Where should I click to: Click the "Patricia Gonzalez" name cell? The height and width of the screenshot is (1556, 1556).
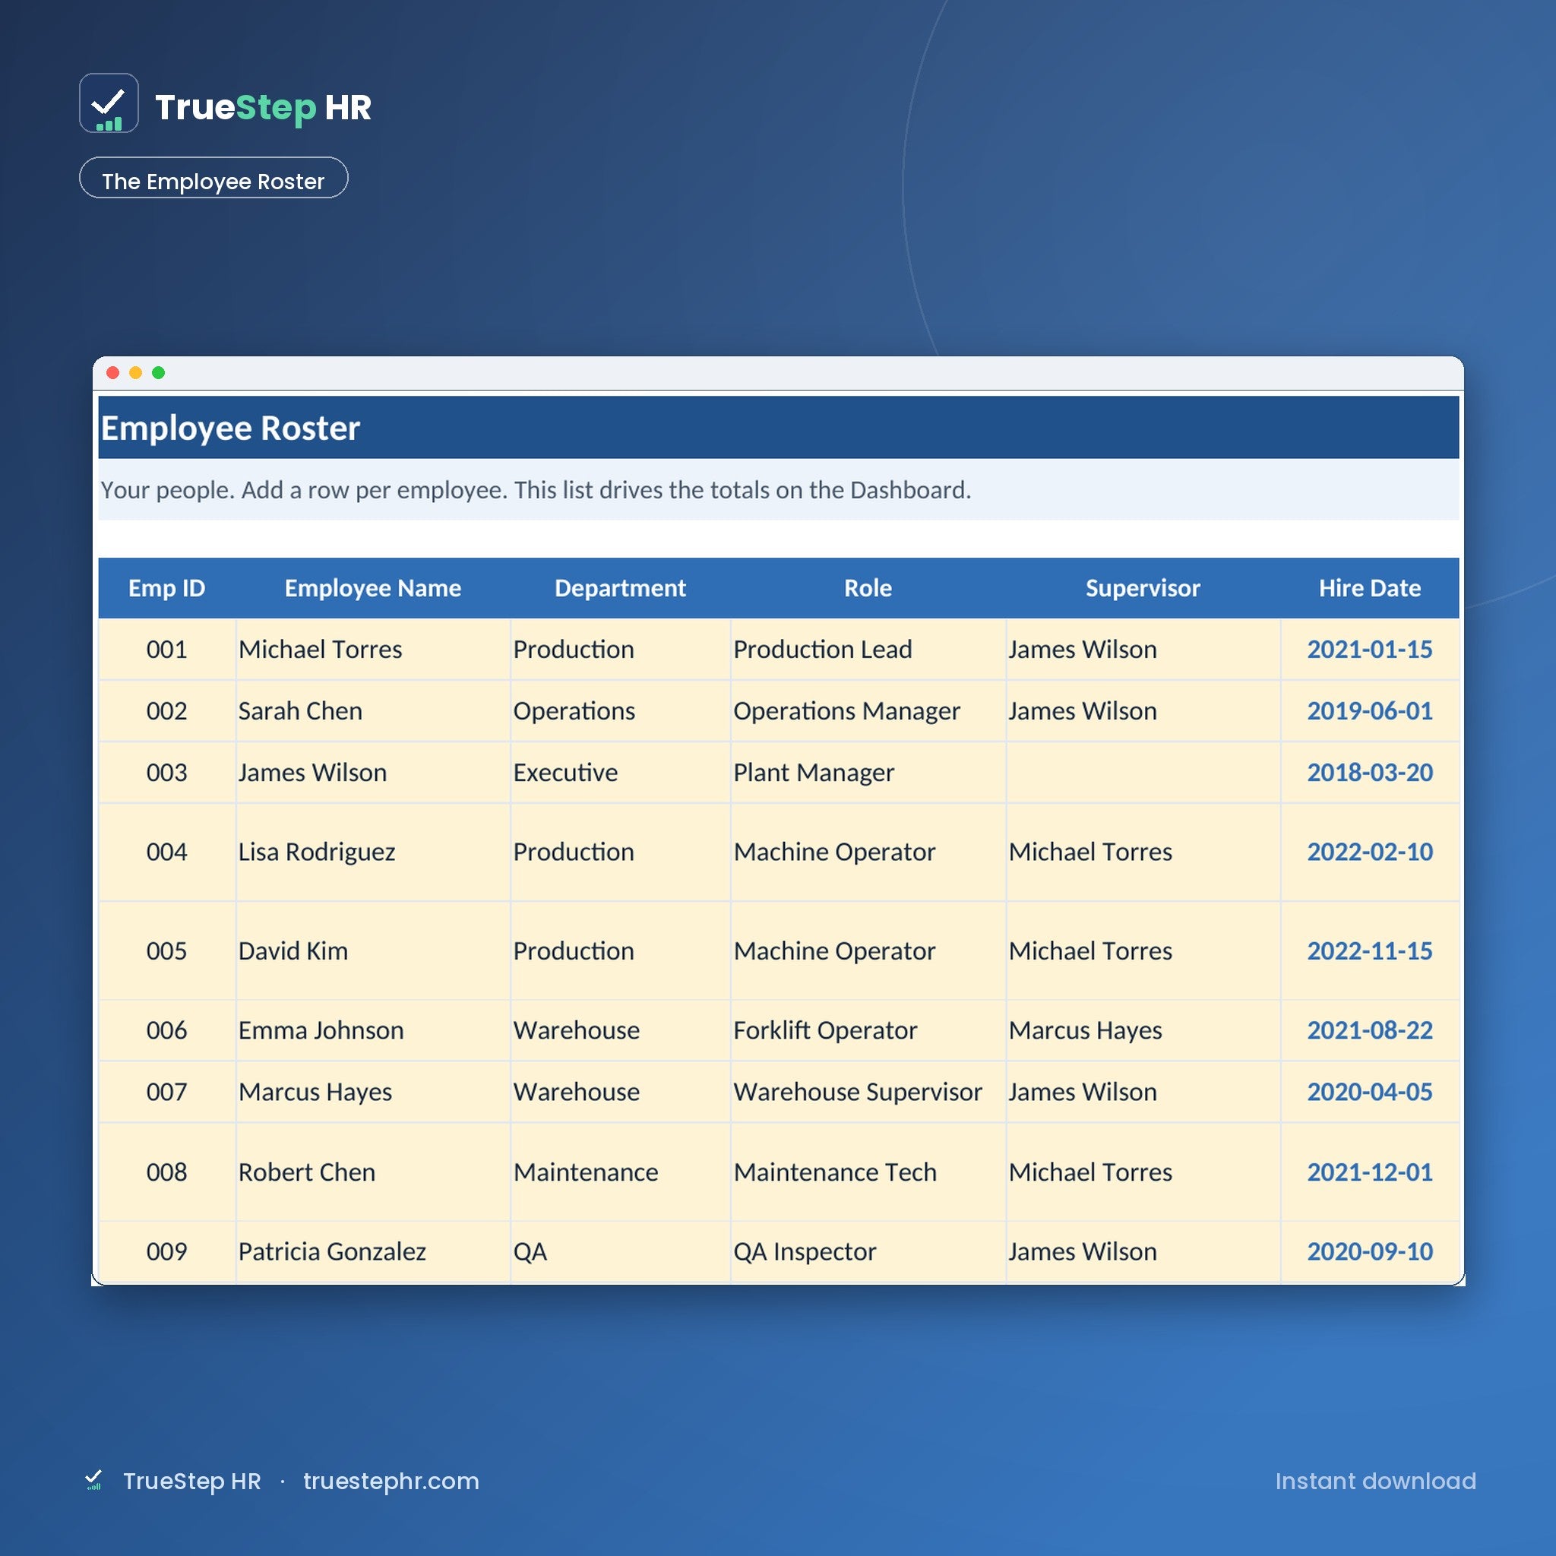[373, 1251]
